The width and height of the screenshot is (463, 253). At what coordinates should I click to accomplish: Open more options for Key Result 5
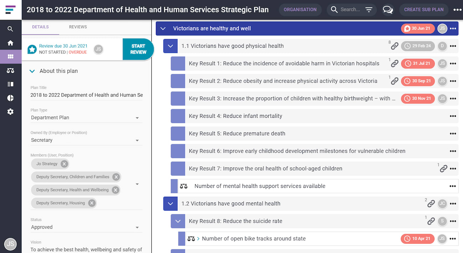click(x=453, y=133)
